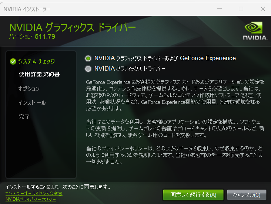Image resolution: width=271 pixels, height=204 pixels.
Task: Click NVIDIA グラフィックス ドライバー header title
Action: 73,27
